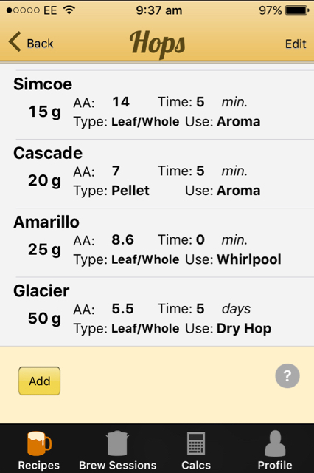Tap the Back label text
The image size is (314, 473).
coord(40,44)
